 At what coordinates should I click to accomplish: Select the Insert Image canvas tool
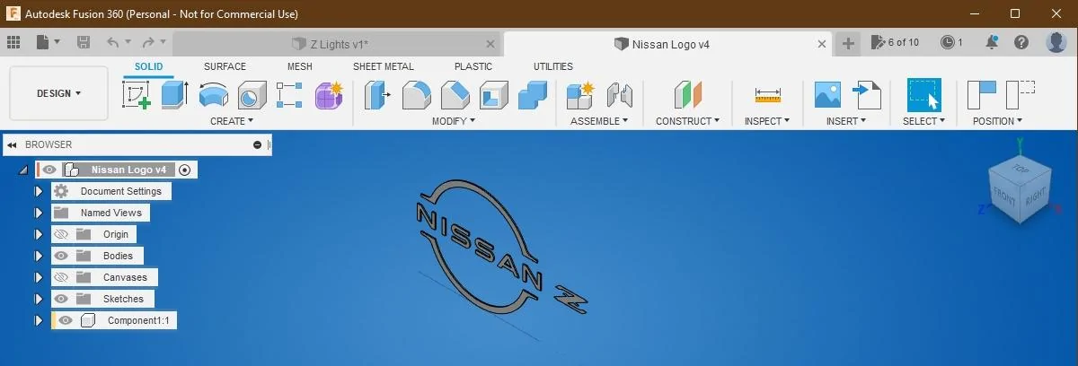827,94
